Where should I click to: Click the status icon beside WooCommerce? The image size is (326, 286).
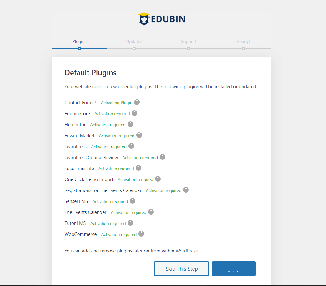click(141, 234)
